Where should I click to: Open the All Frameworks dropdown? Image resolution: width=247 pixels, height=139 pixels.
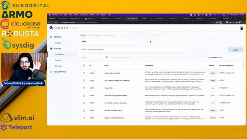pyautogui.click(x=225, y=58)
